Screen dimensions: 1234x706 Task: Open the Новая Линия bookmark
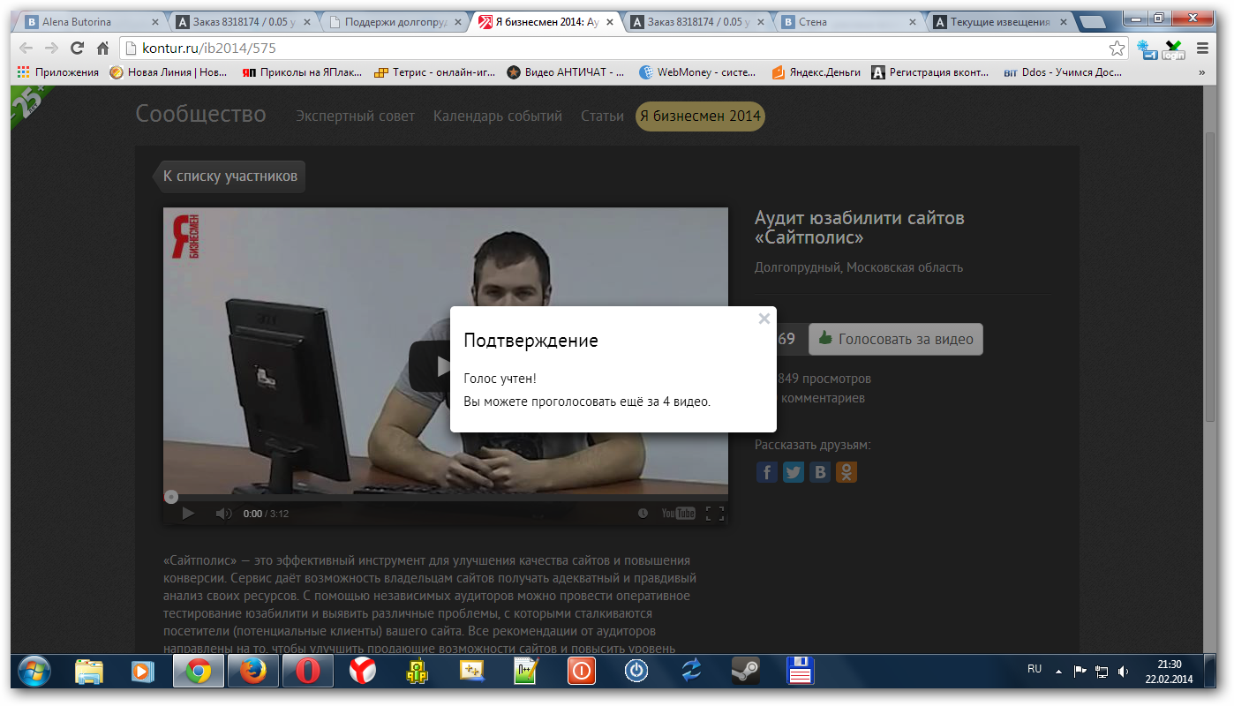(169, 72)
